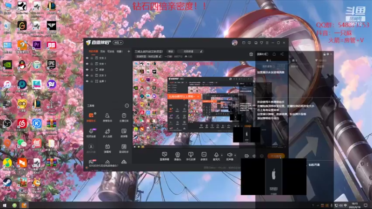Collapse the 工具箱 toolbox panel

(126, 106)
